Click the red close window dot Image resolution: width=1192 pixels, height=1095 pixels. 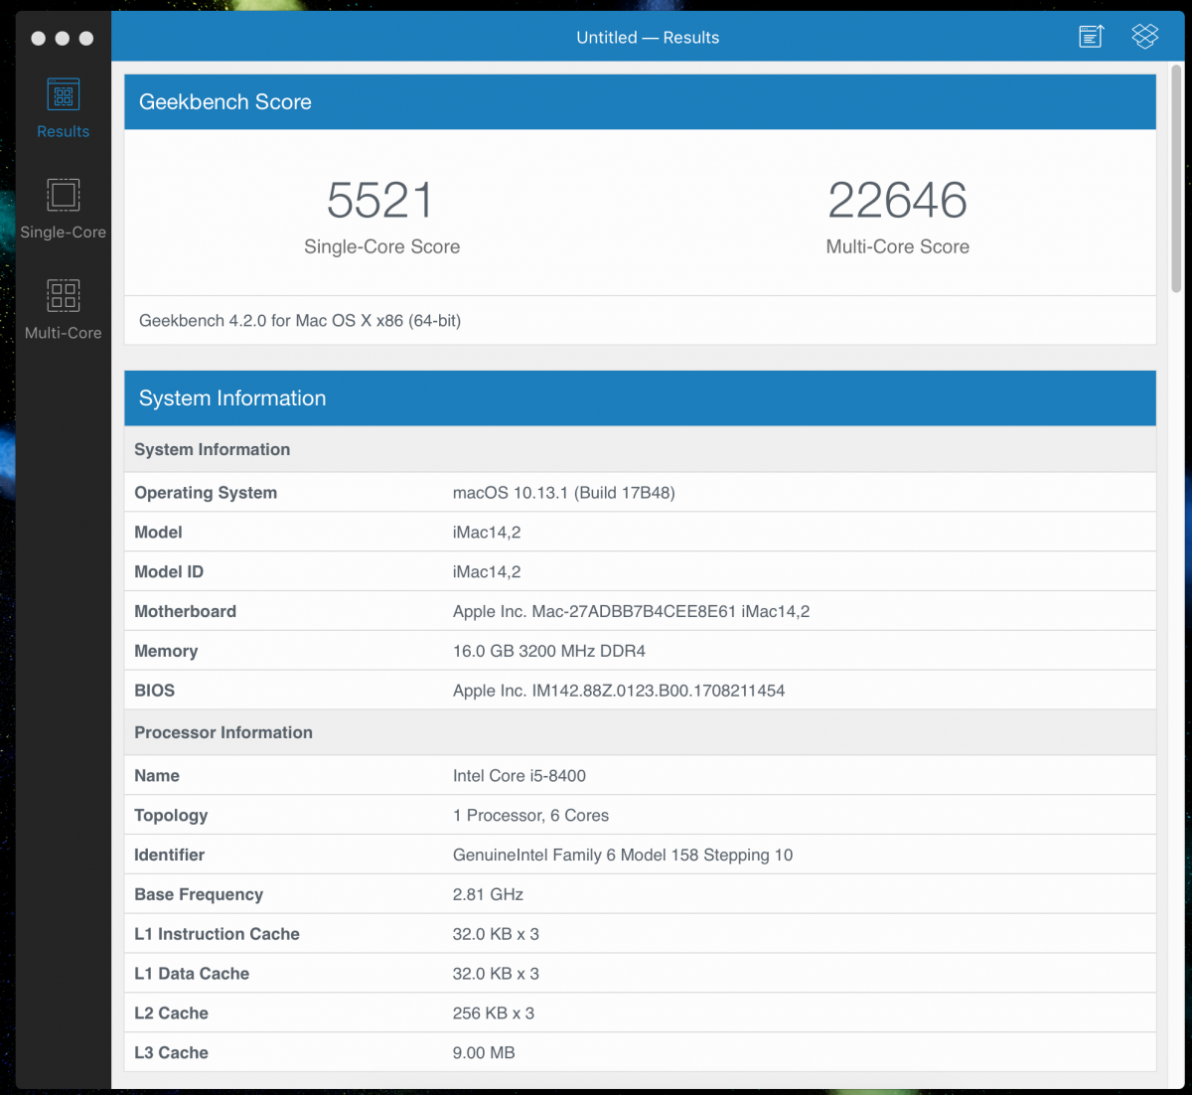click(38, 38)
